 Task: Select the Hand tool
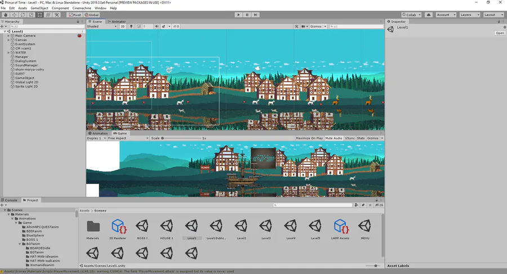click(x=6, y=15)
